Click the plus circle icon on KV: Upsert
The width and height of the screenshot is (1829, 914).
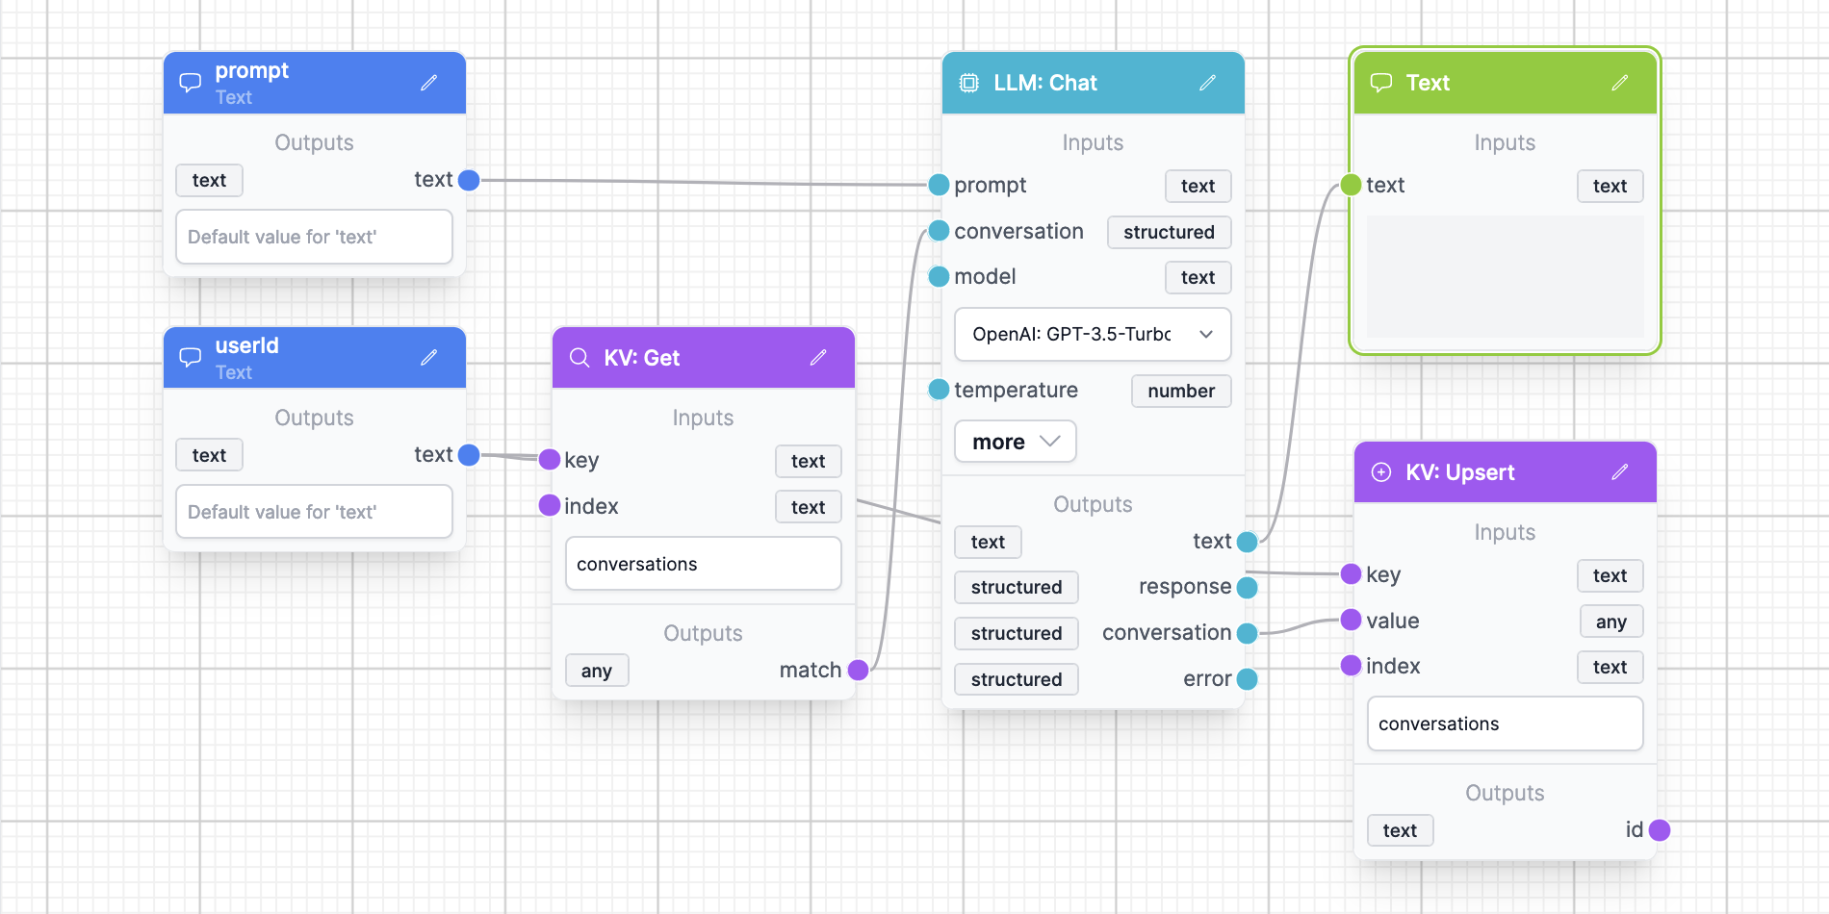point(1381,471)
